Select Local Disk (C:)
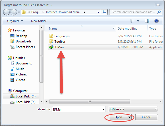The image size is (165, 126). 21,96
